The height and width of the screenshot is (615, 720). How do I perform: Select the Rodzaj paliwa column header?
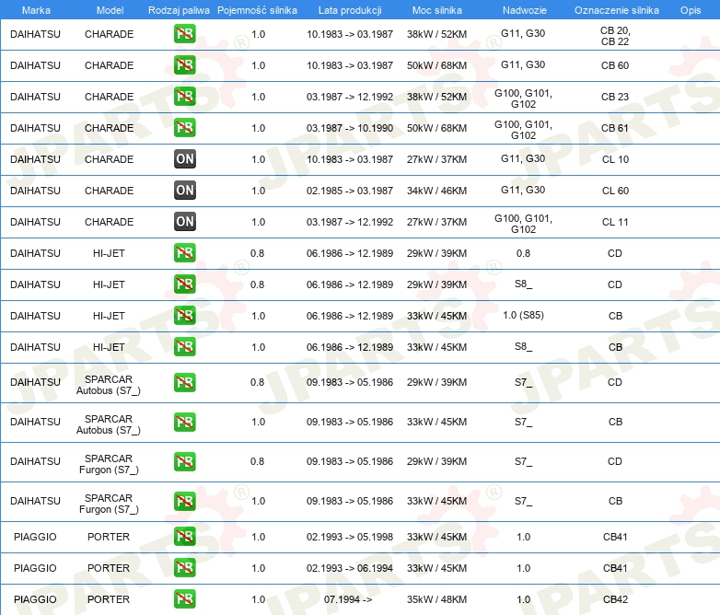(179, 10)
